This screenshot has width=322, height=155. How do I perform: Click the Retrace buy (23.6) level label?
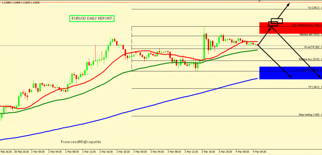(x=309, y=59)
